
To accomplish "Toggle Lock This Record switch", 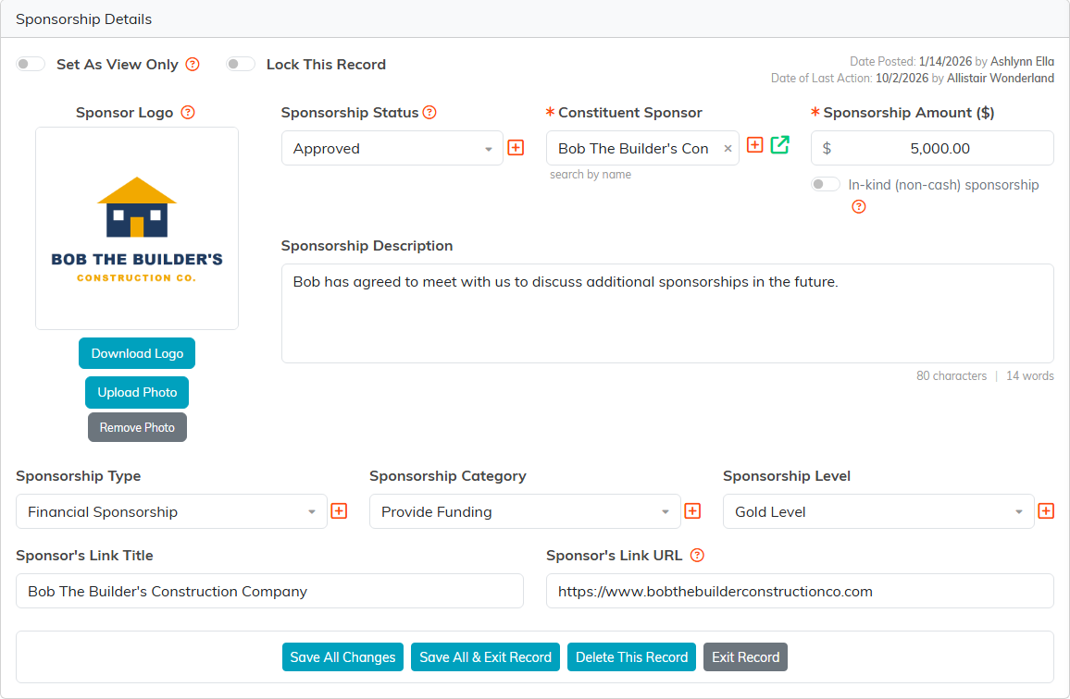I will coord(241,64).
